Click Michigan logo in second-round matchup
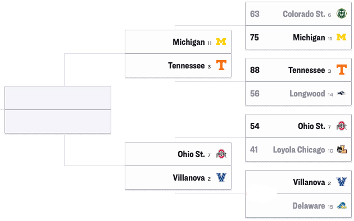 coord(221,42)
